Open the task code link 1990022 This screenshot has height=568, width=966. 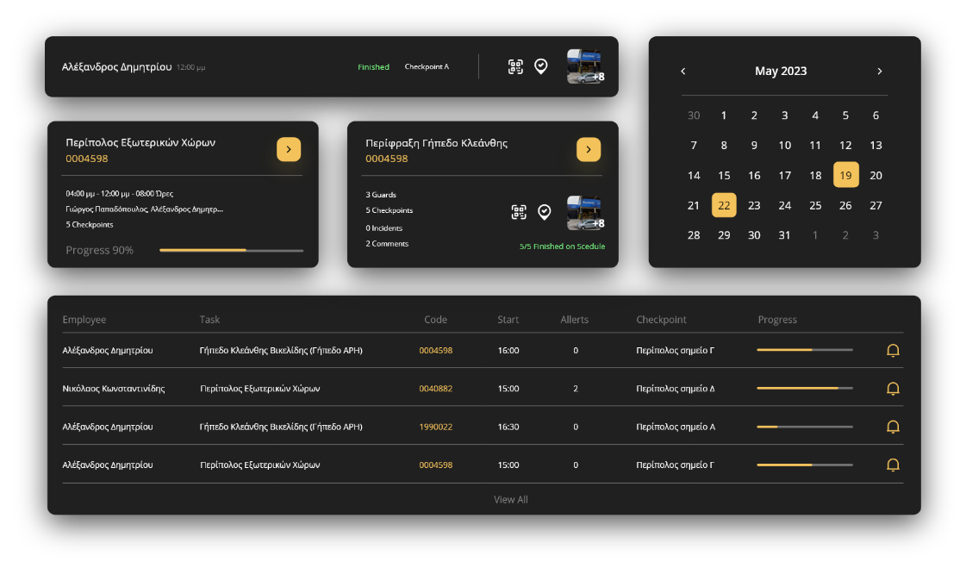(x=435, y=427)
